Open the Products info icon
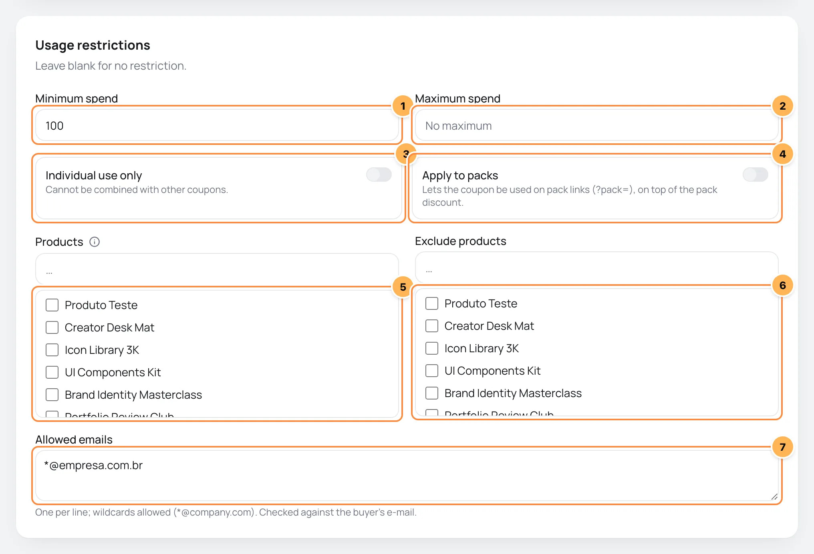Viewport: 814px width, 554px height. click(x=95, y=242)
